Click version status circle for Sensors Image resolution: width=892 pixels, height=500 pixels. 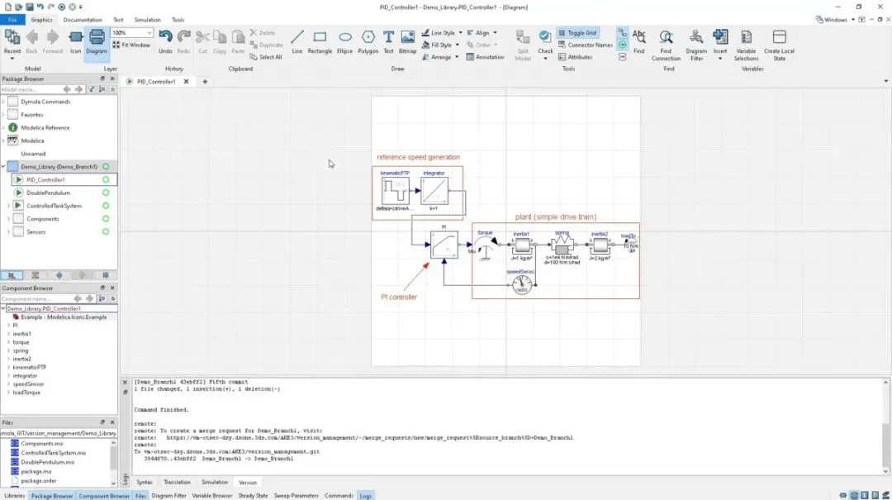(106, 231)
